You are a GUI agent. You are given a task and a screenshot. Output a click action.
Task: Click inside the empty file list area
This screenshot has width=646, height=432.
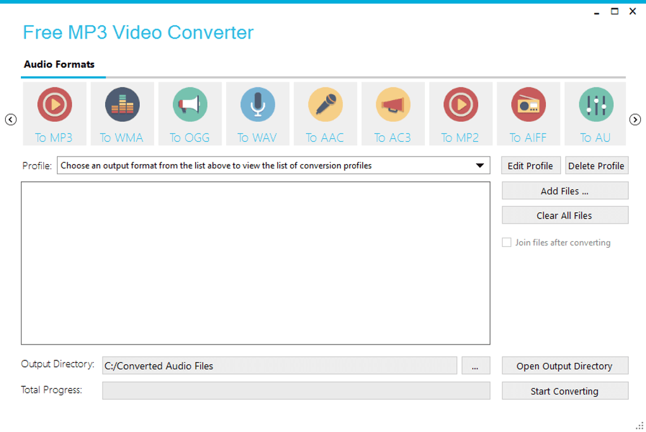255,263
